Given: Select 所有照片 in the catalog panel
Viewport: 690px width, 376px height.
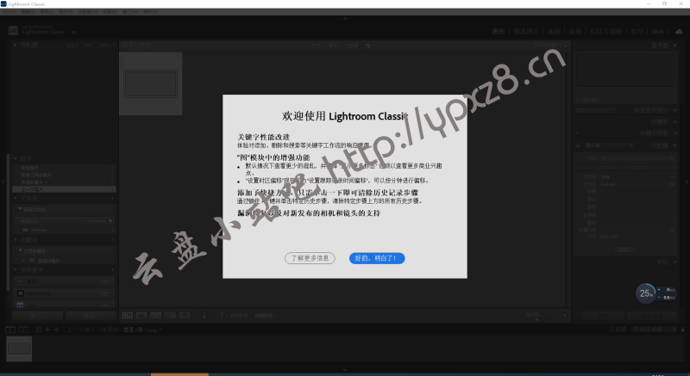Looking at the screenshot, I should click(x=64, y=168).
